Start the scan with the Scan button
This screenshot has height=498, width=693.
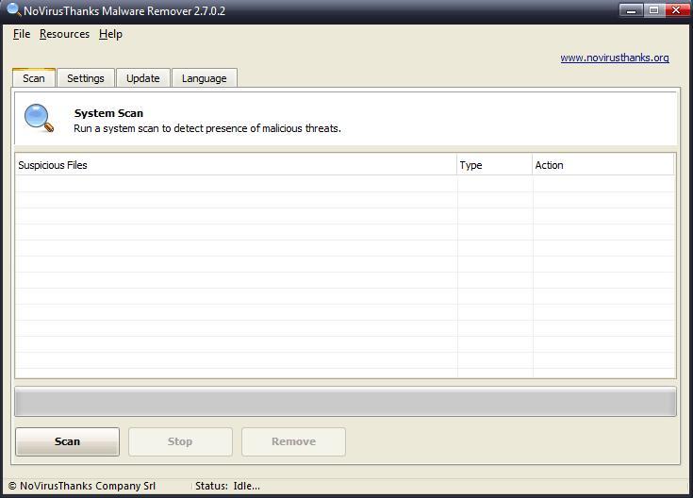pos(67,441)
